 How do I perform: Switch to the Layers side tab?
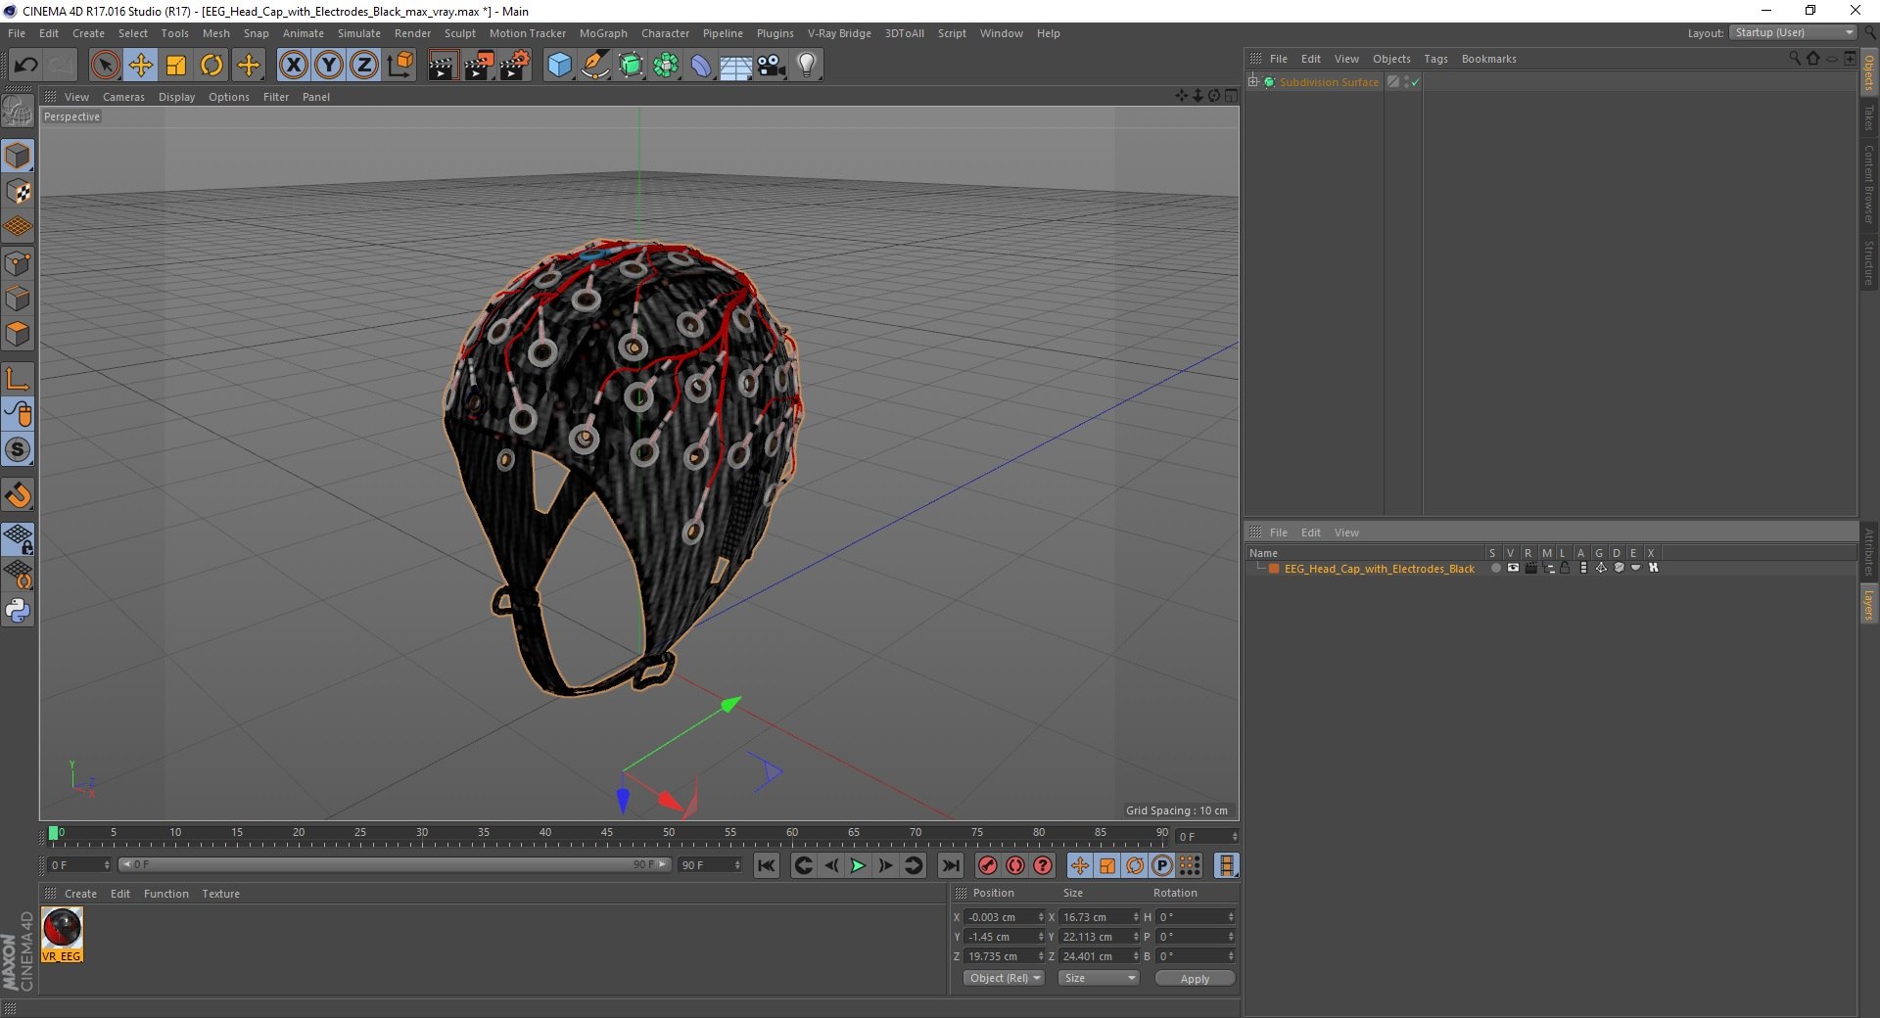[1868, 604]
